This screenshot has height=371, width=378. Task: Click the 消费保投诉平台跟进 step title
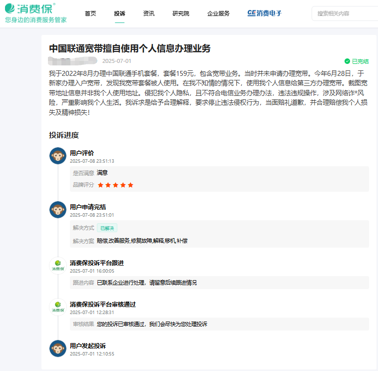(97, 263)
